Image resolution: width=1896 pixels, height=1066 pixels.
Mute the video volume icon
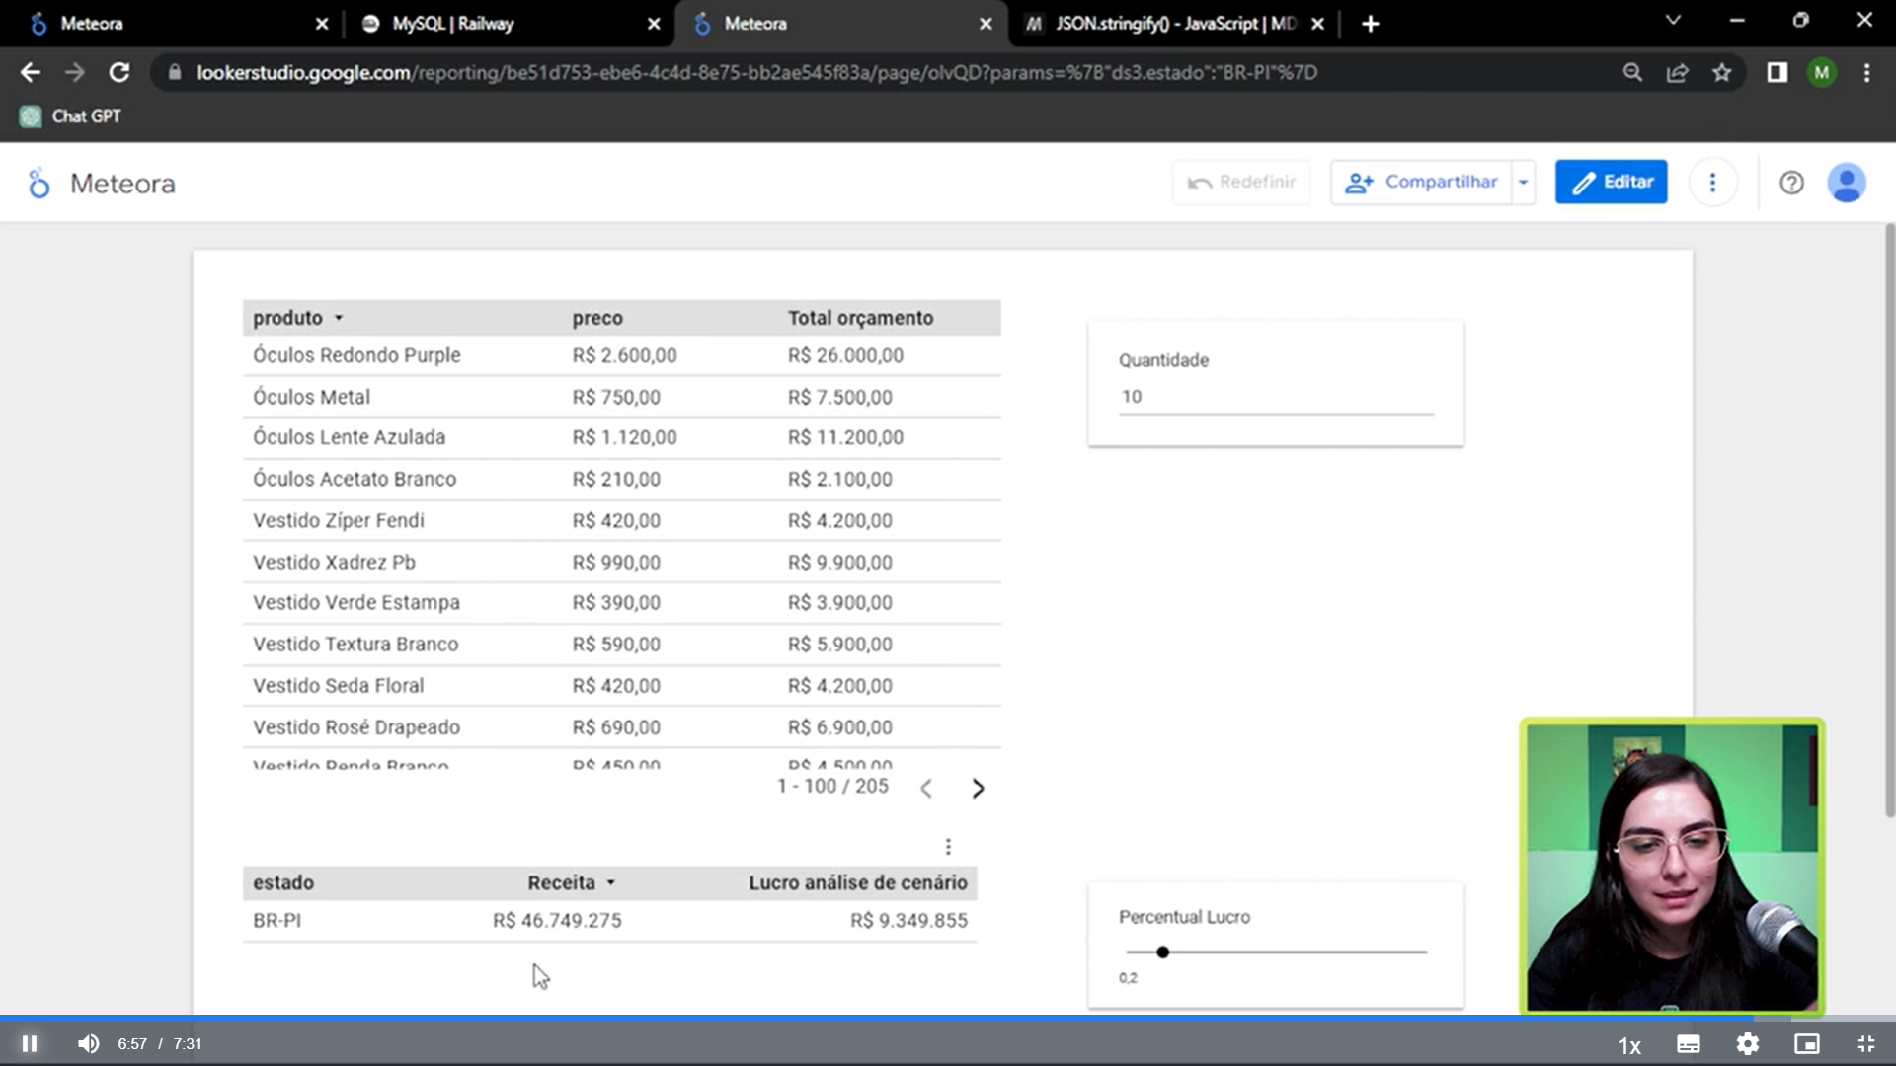click(88, 1043)
